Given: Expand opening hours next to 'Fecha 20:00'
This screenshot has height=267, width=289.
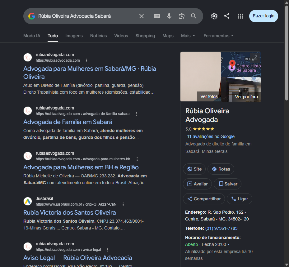Looking at the screenshot, I should coord(228,244).
